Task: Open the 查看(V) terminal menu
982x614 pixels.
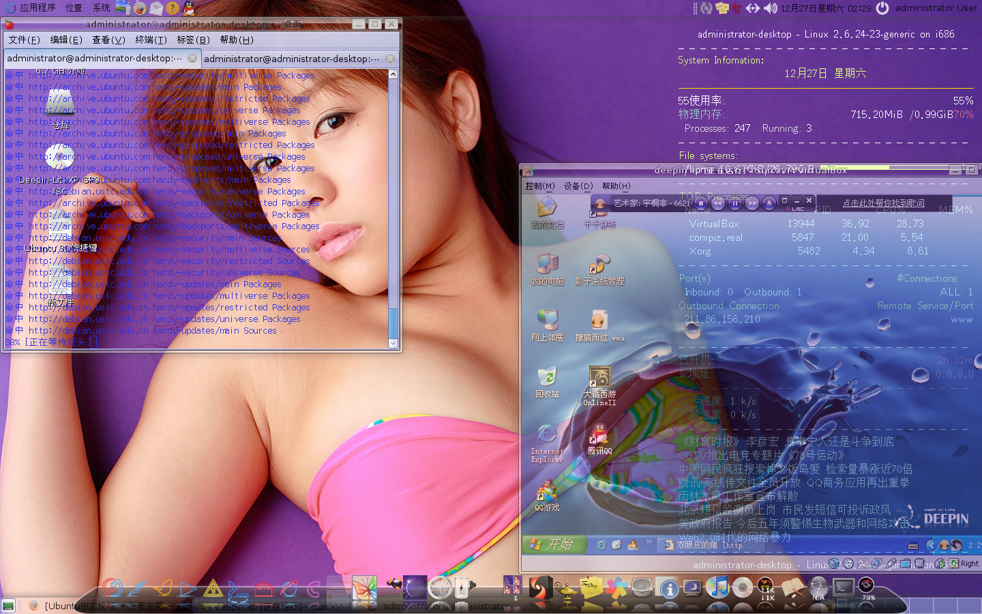Action: (x=109, y=40)
